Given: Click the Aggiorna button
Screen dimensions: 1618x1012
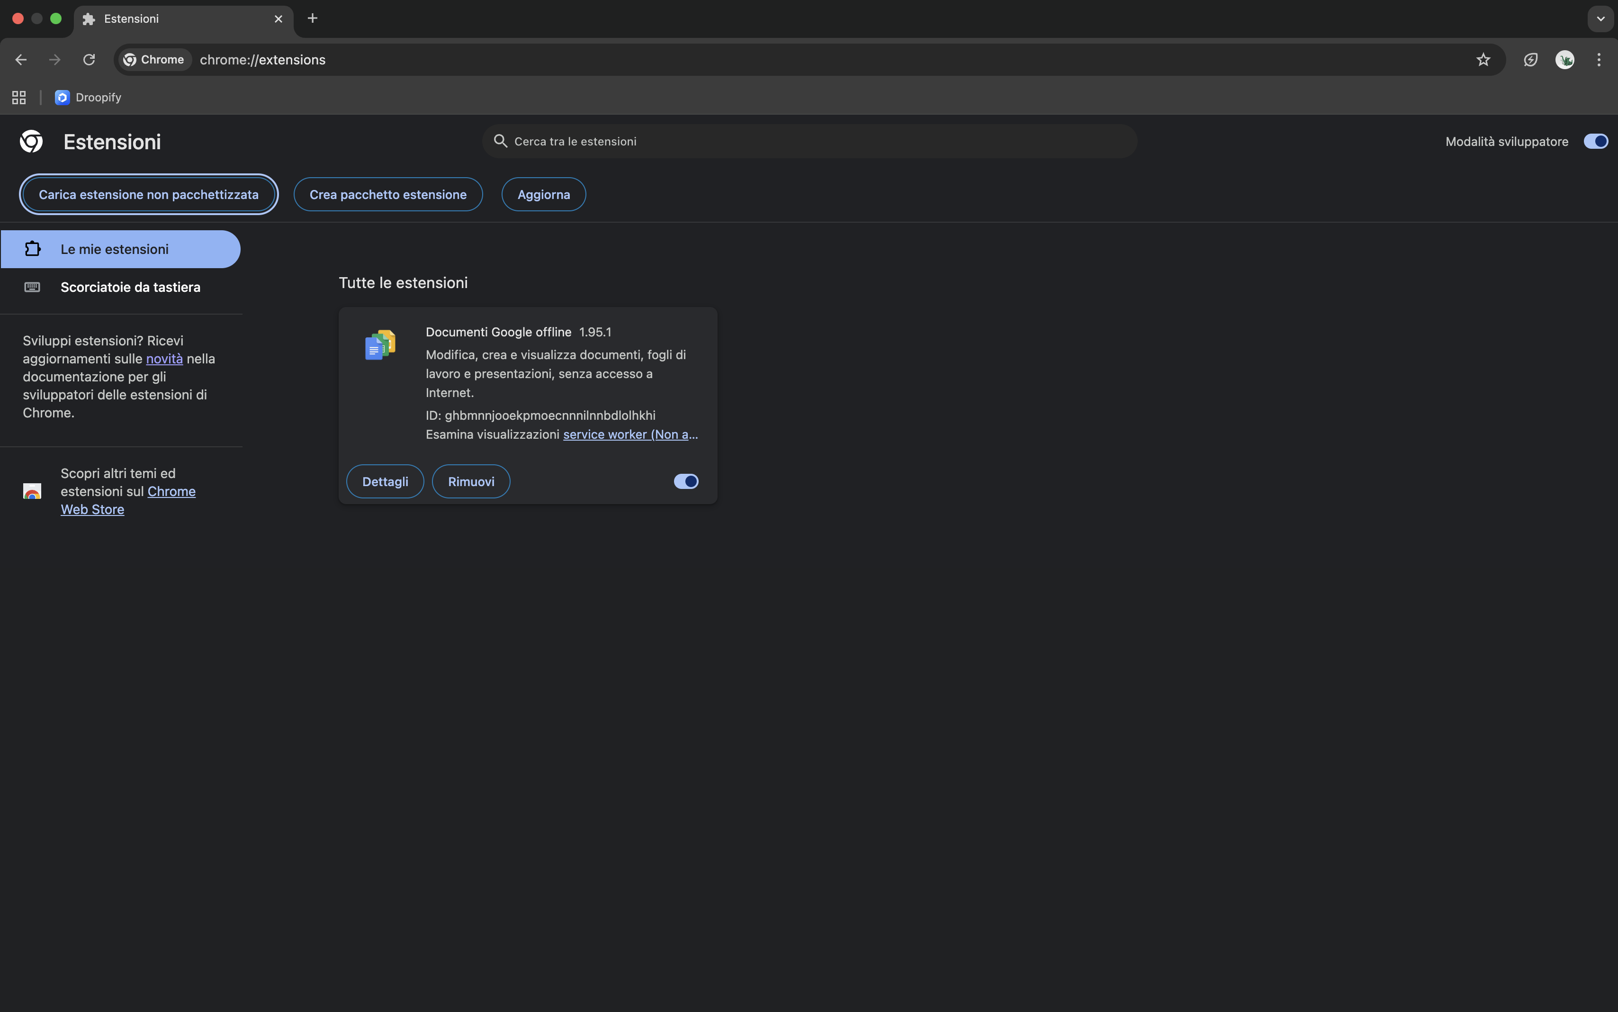Looking at the screenshot, I should pos(543,194).
